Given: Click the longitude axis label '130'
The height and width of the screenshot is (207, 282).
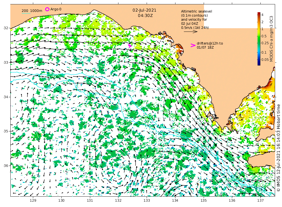Looking at the screenshot, I should pos(61,200).
